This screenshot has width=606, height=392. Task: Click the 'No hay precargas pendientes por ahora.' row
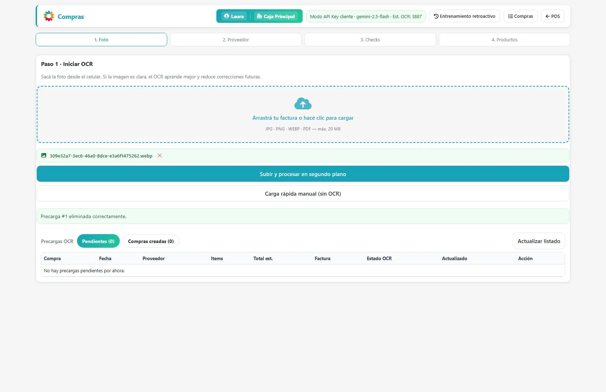(303, 270)
